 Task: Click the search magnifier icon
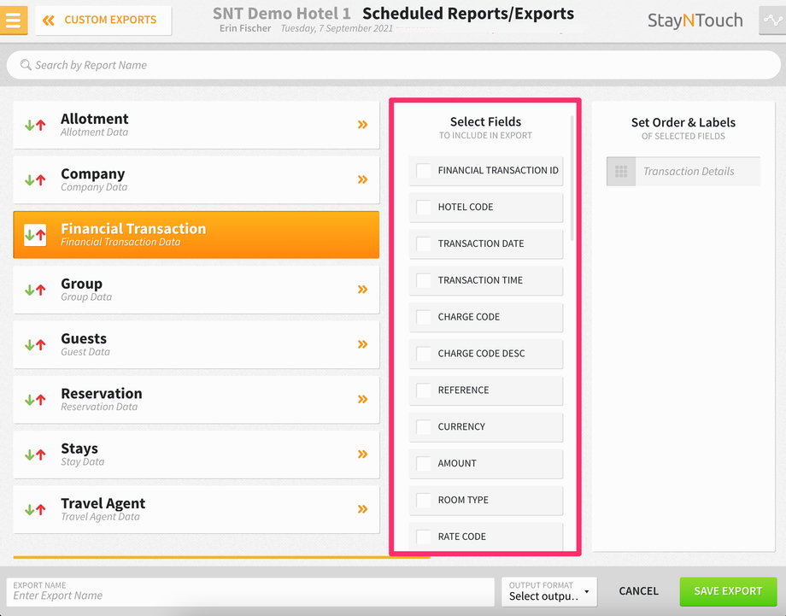(x=26, y=65)
